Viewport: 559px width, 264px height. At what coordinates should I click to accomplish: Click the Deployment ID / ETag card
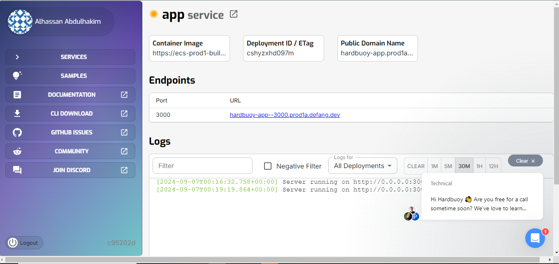click(x=283, y=48)
